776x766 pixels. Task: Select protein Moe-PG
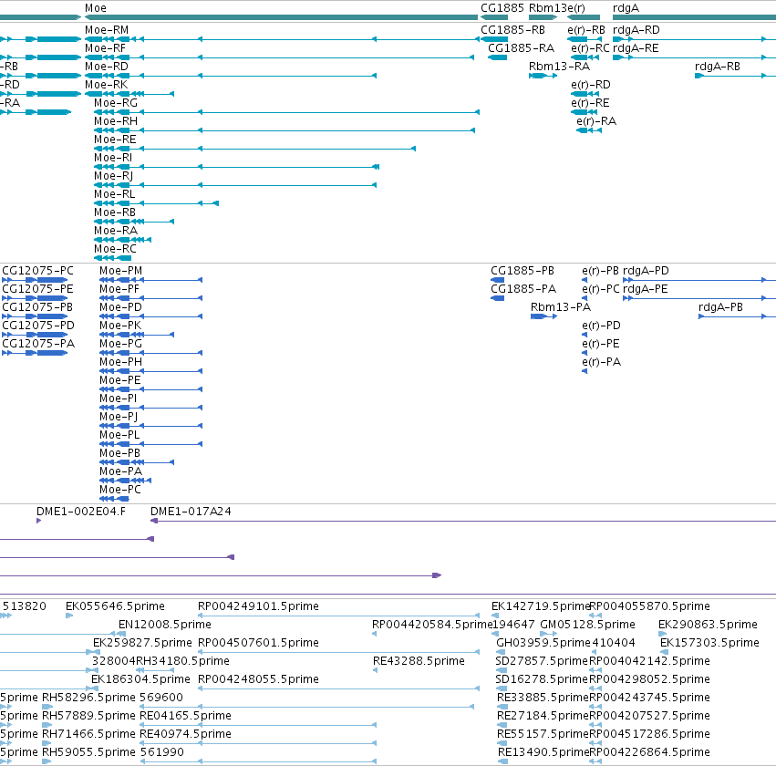click(x=120, y=344)
